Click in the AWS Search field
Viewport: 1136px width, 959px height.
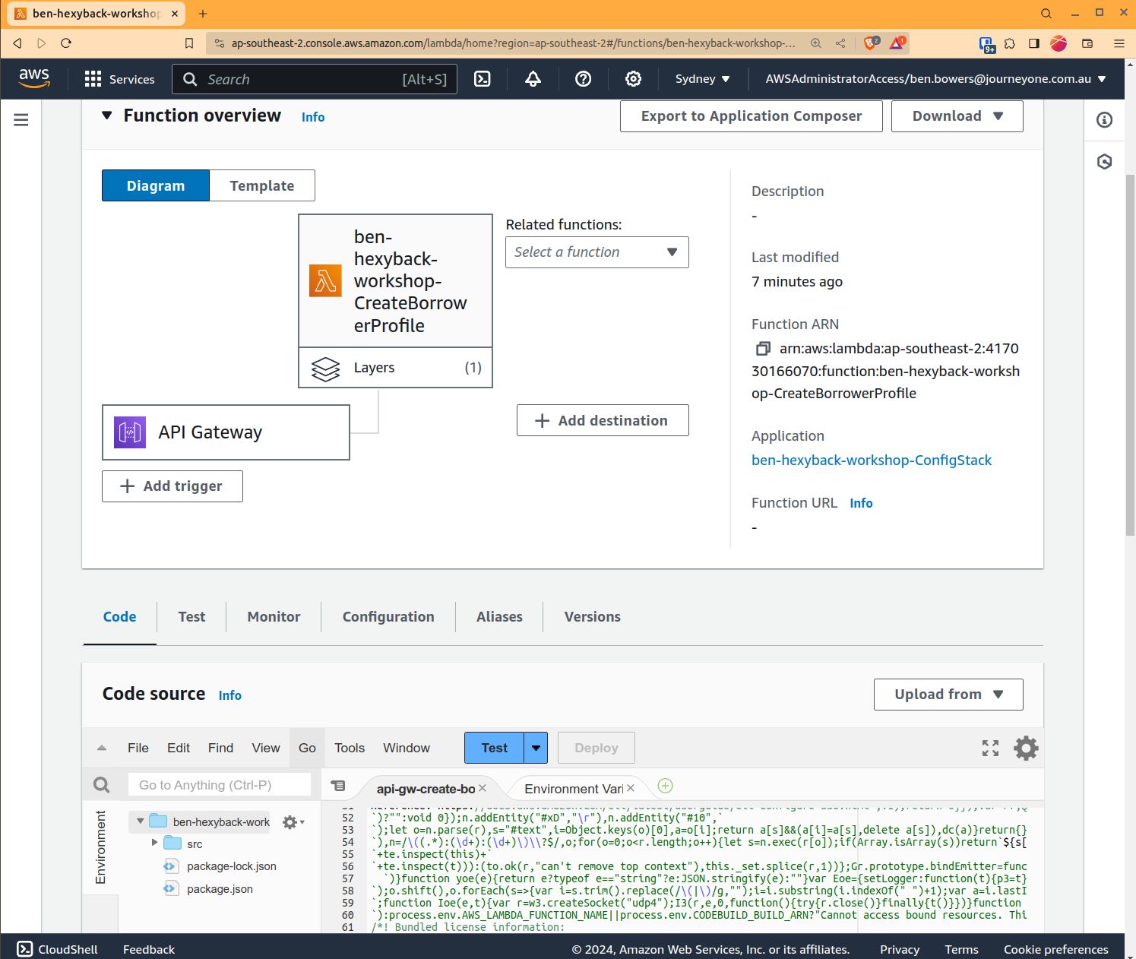(315, 79)
